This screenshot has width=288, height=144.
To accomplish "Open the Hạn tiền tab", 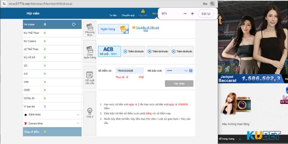I will pos(143,15).
